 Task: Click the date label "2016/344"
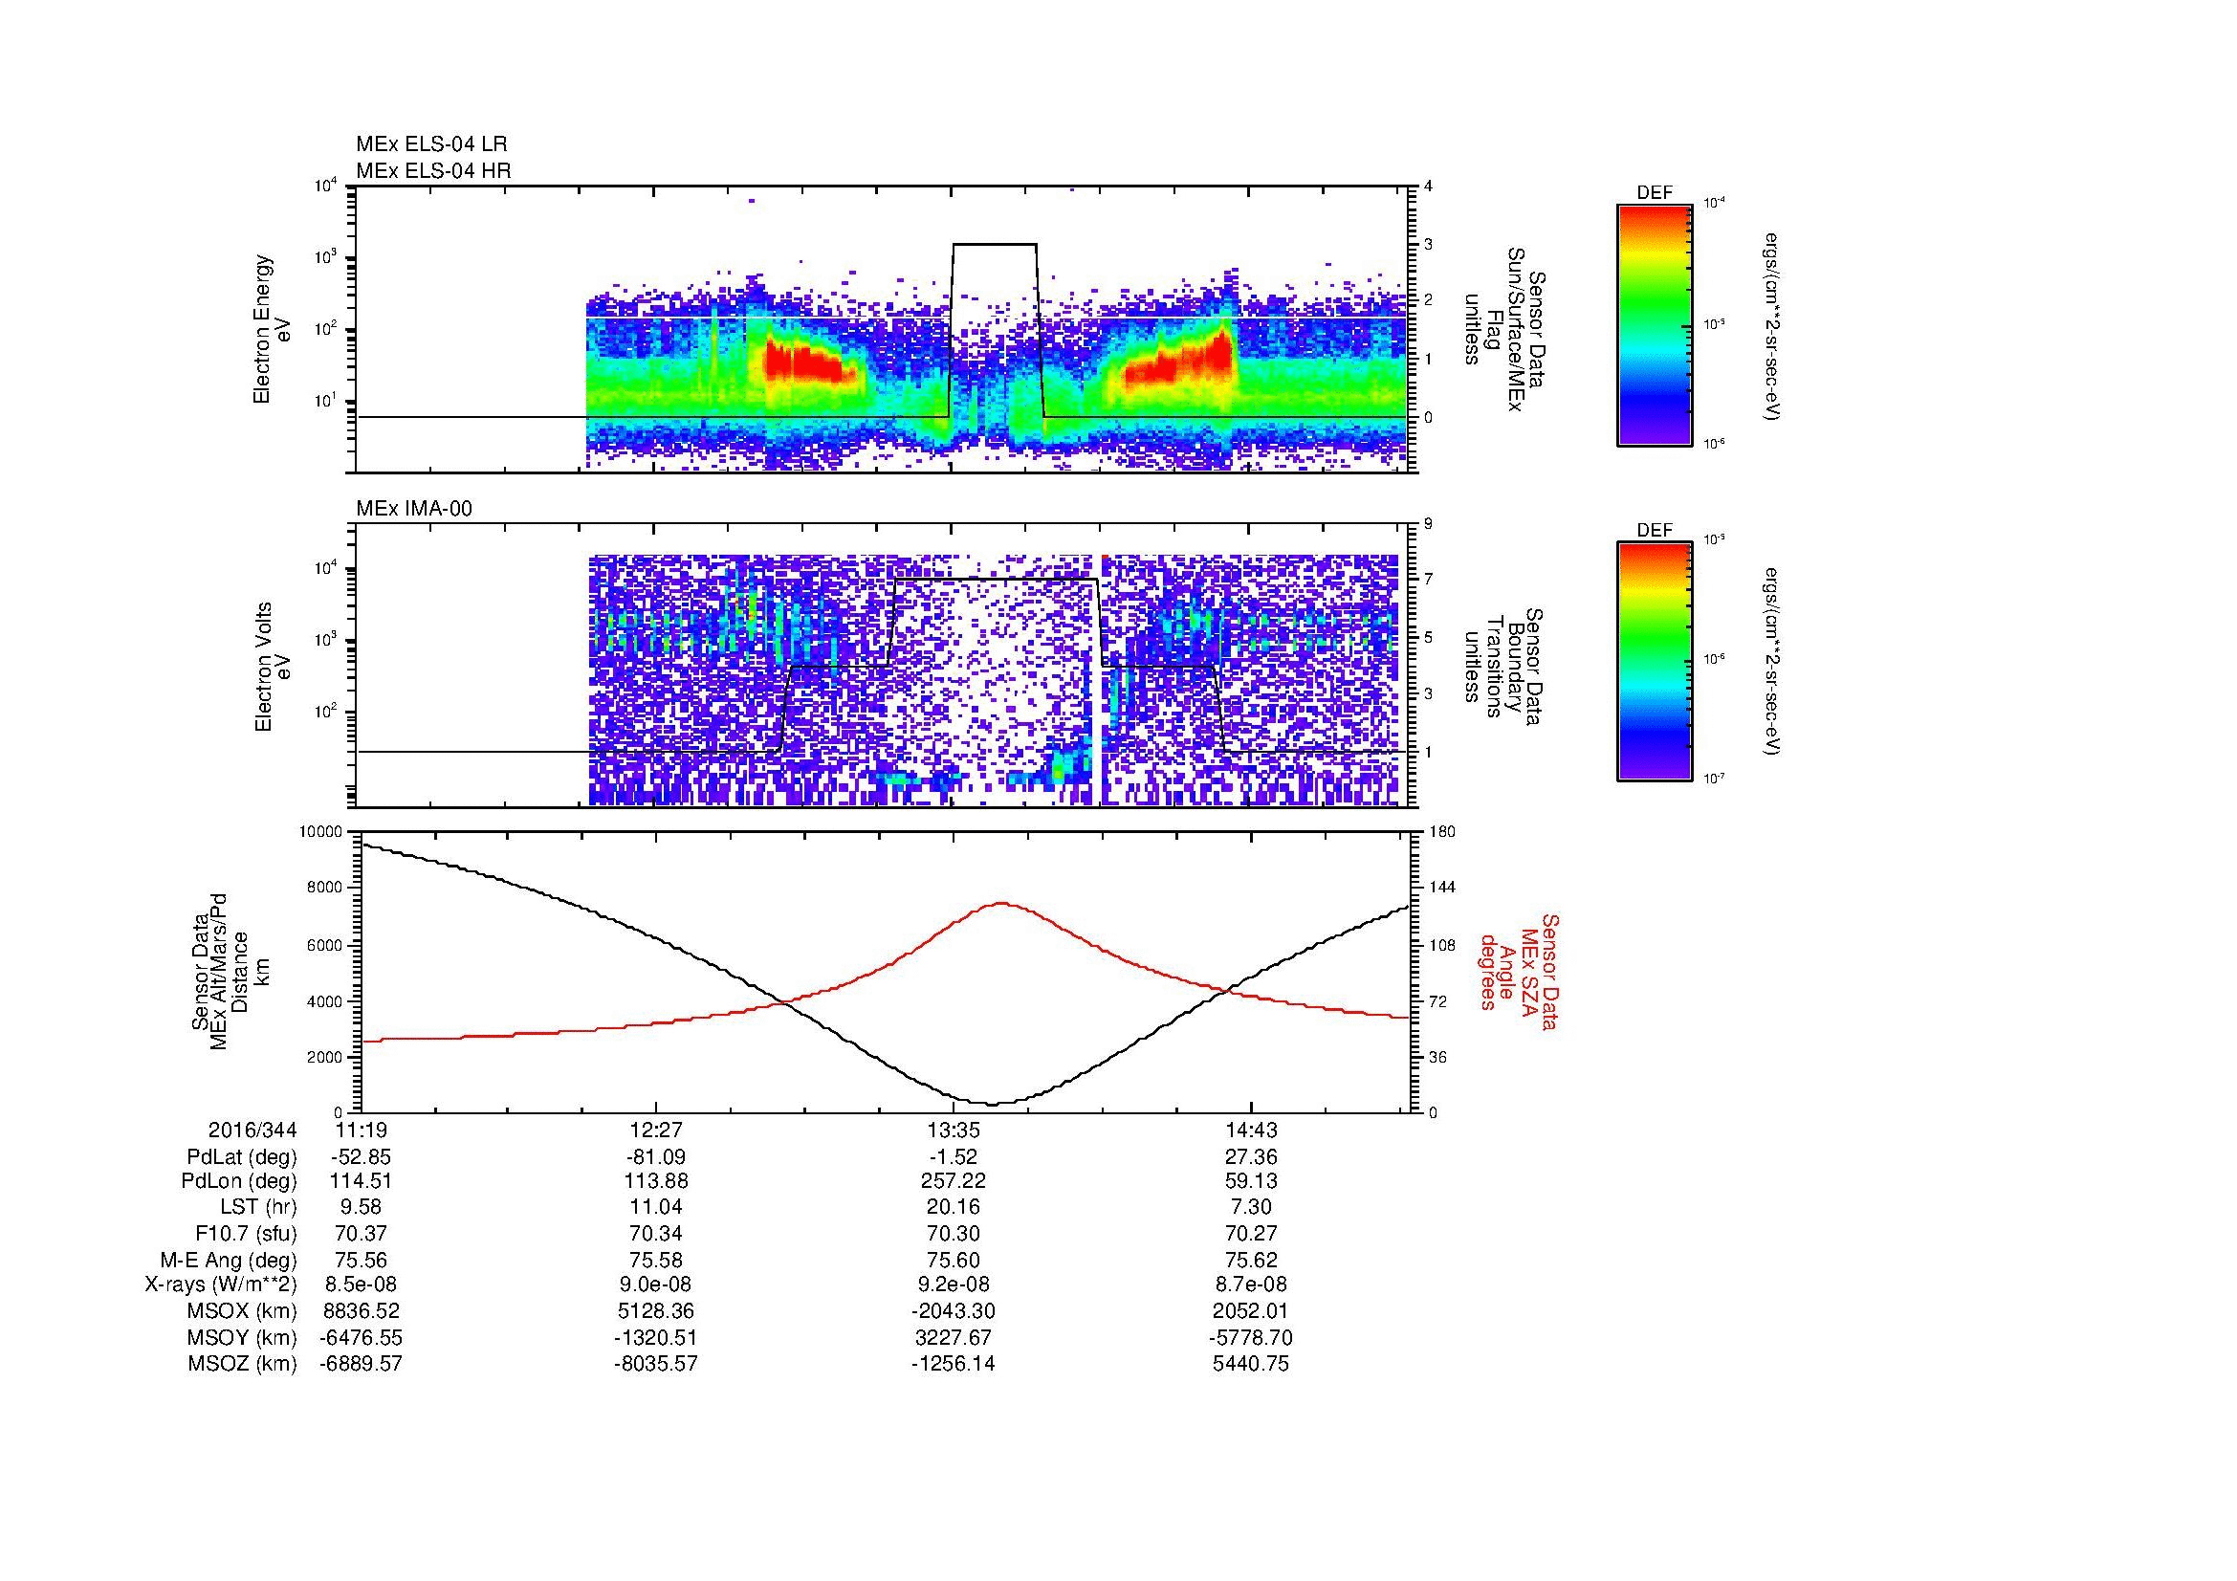(252, 1131)
